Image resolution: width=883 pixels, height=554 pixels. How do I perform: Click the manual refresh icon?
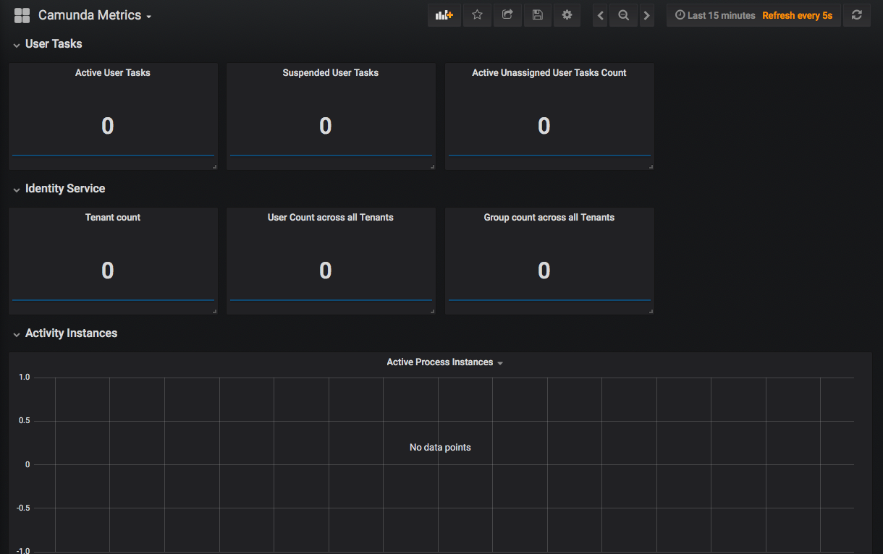coord(857,15)
